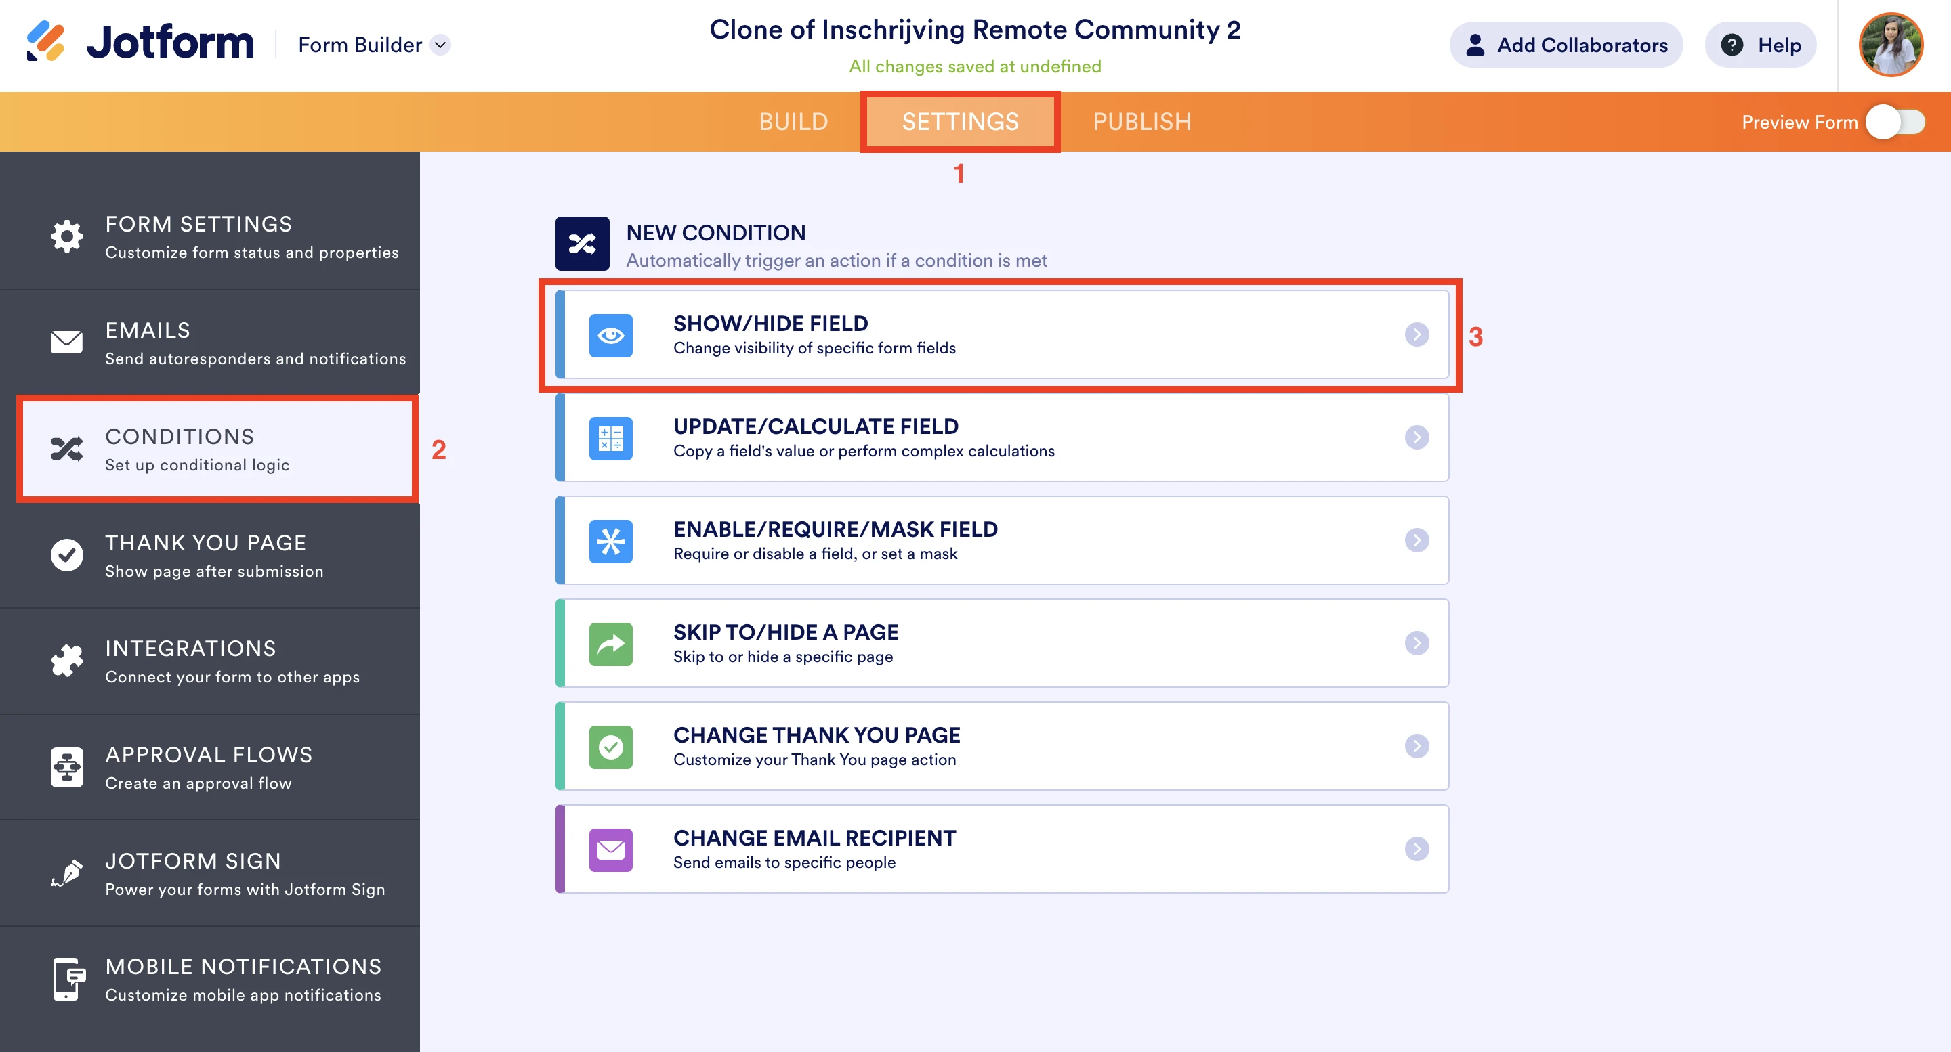1951x1052 pixels.
Task: Click the Add Collaborators button
Action: (x=1566, y=45)
